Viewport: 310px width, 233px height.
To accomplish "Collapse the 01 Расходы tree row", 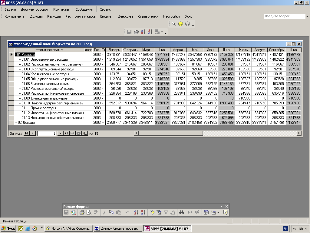I will [16, 55].
